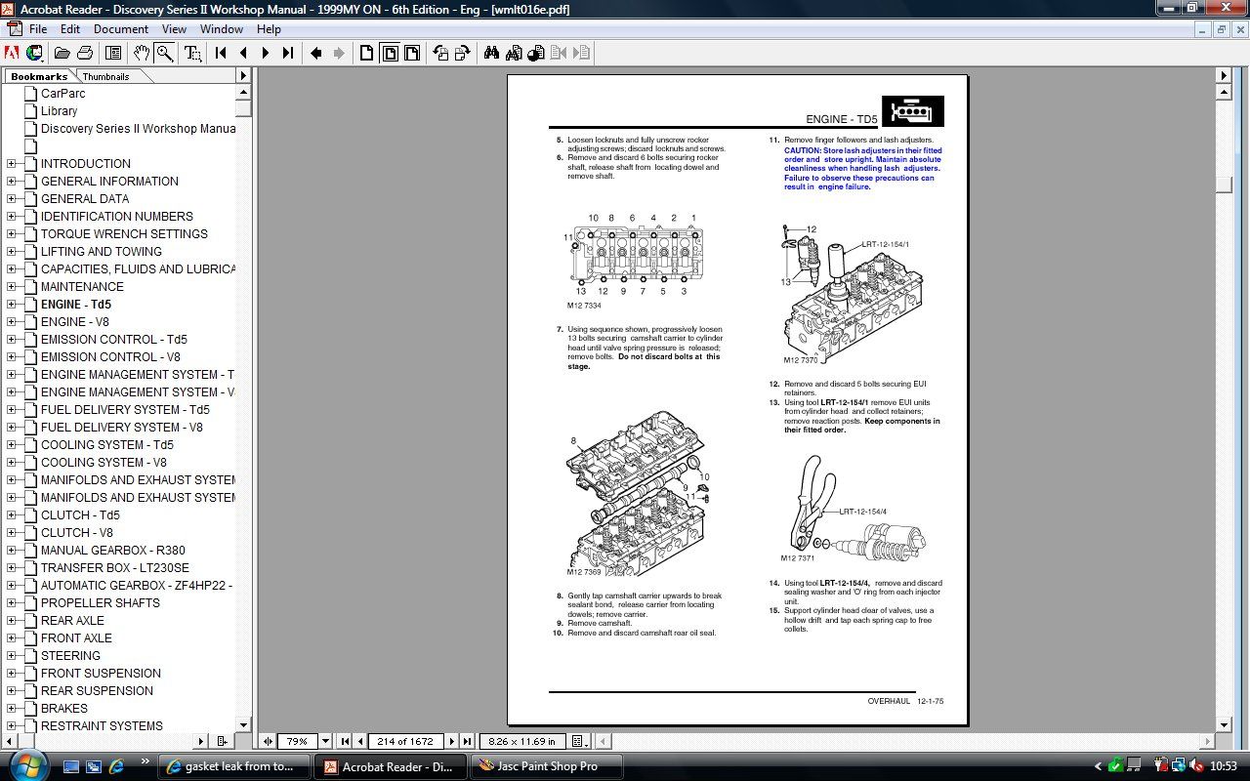Click the Go to Next View arrow
The image size is (1250, 781).
pos(339,53)
